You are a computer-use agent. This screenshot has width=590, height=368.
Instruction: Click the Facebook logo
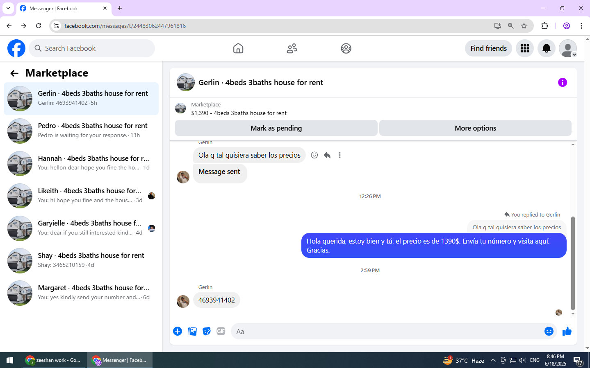coord(16,48)
